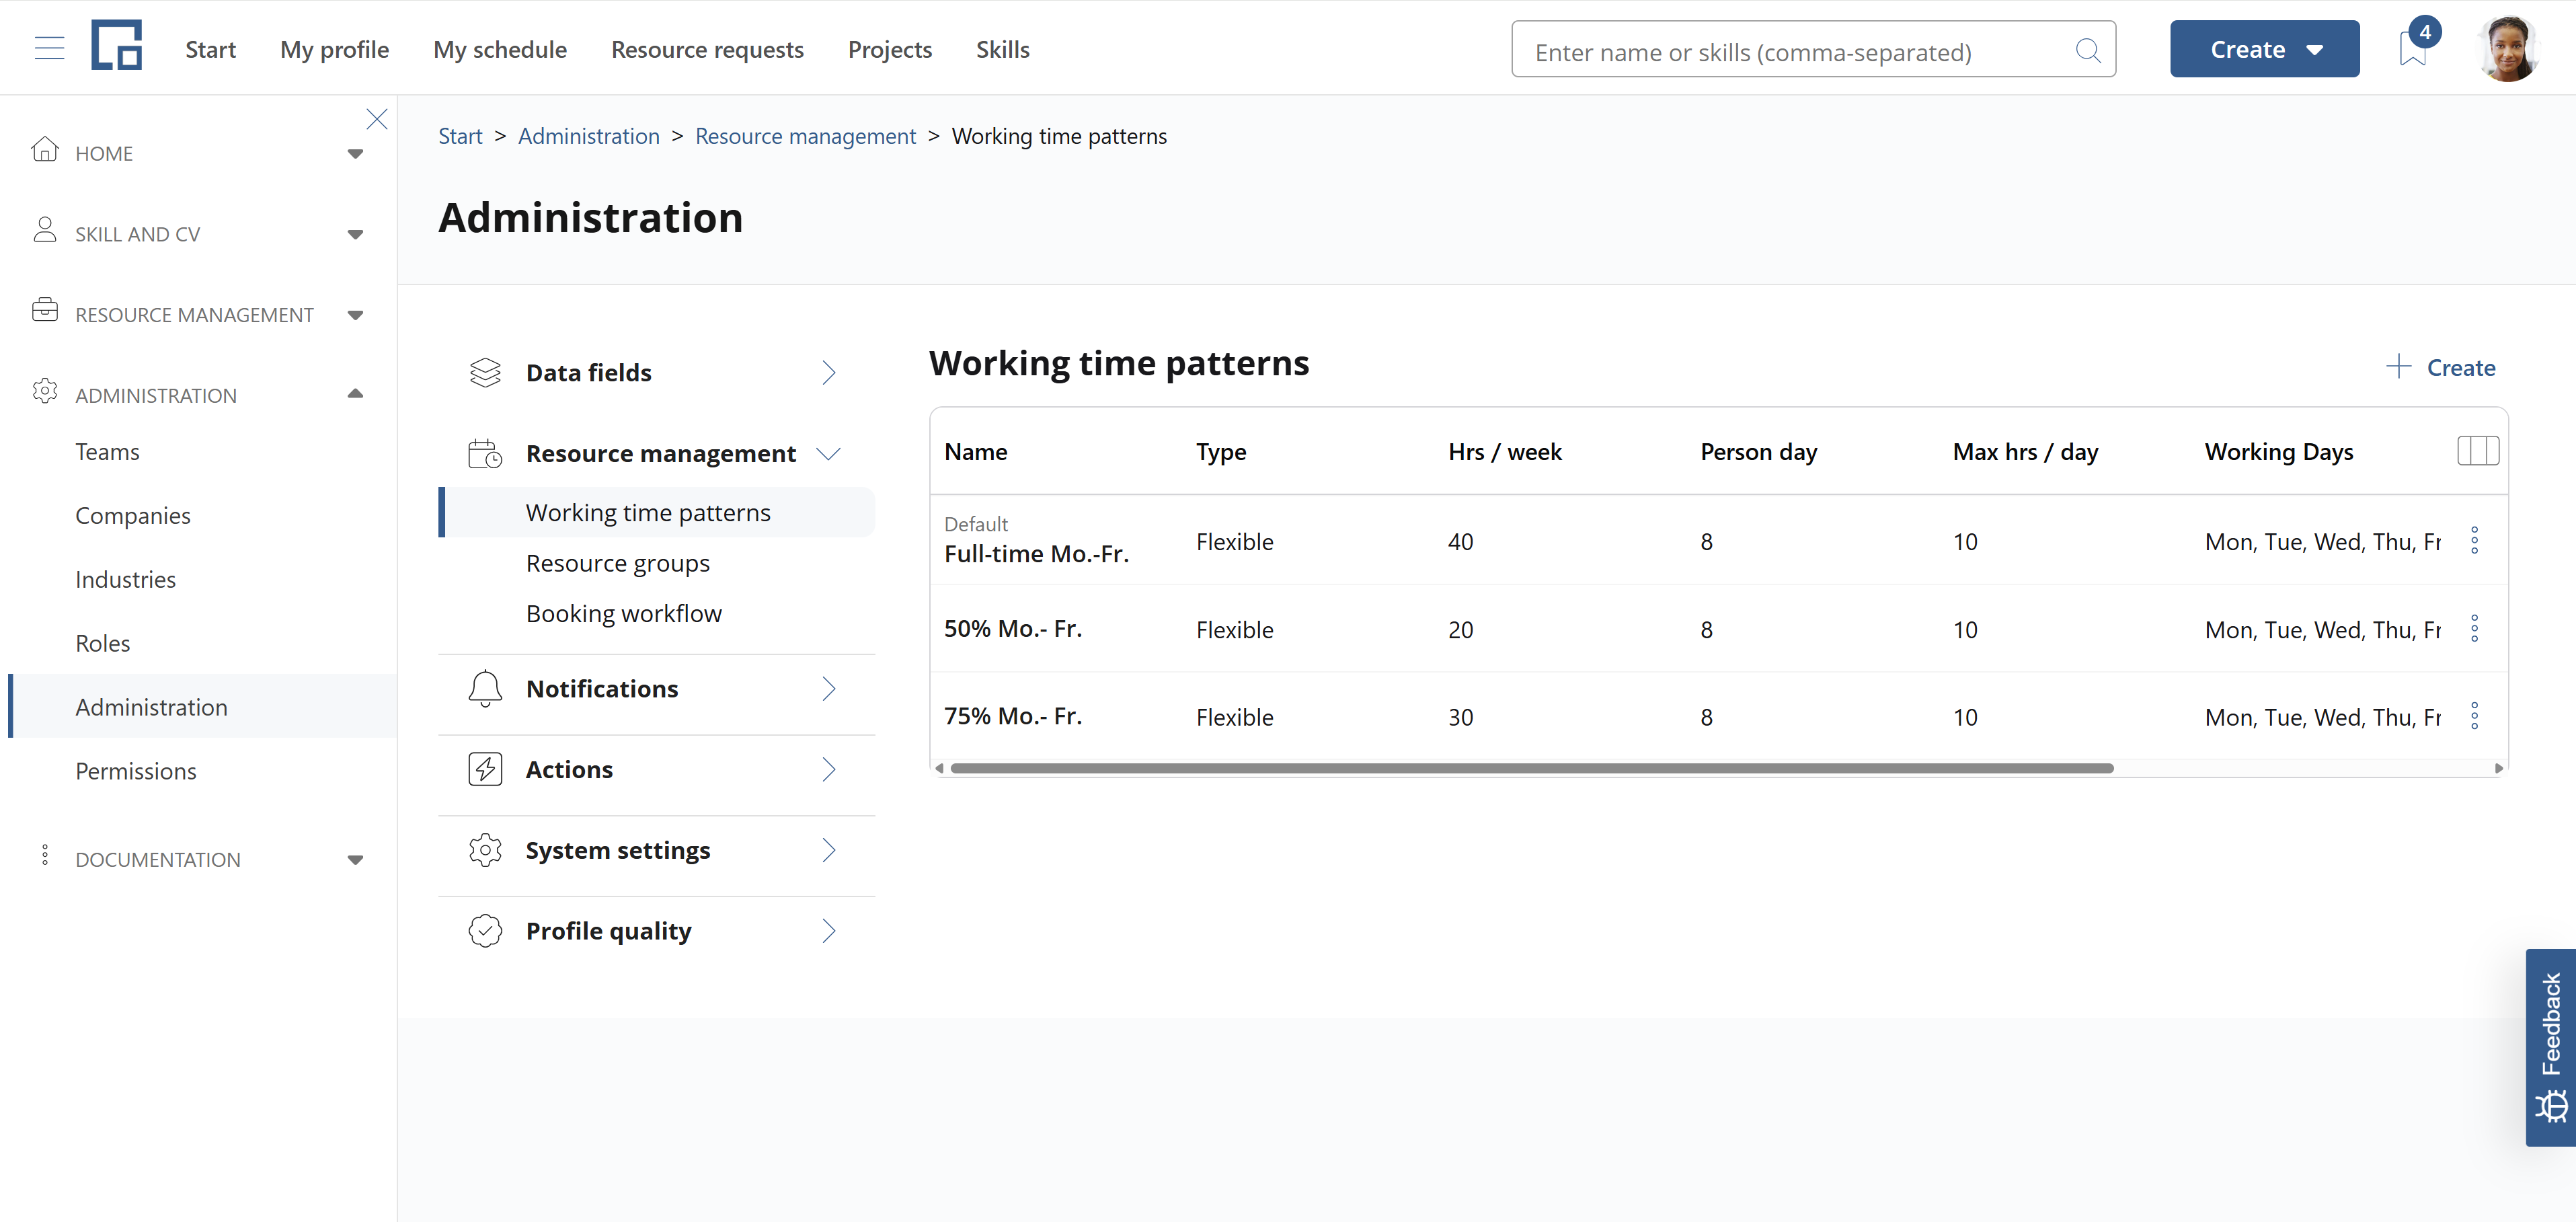Click the Administration gear icon in sidebar
The height and width of the screenshot is (1222, 2576).
pos(45,391)
